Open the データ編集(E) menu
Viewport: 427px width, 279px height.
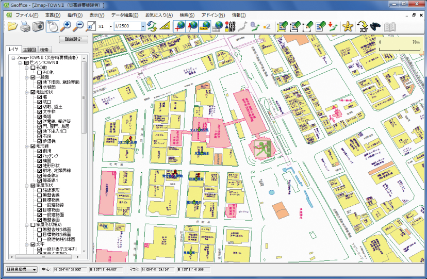[125, 15]
